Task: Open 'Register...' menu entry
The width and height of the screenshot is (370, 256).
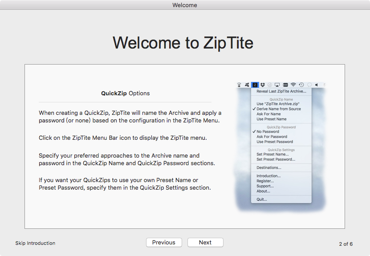Action: 281,181
